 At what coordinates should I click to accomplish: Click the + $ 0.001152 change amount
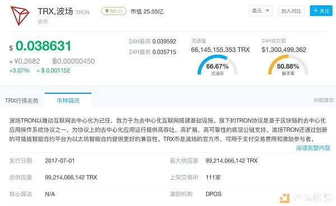coord(53,70)
